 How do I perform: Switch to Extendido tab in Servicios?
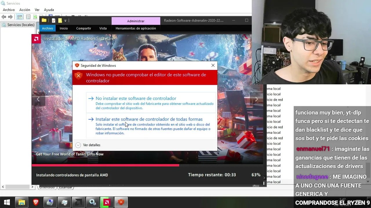tap(47, 187)
